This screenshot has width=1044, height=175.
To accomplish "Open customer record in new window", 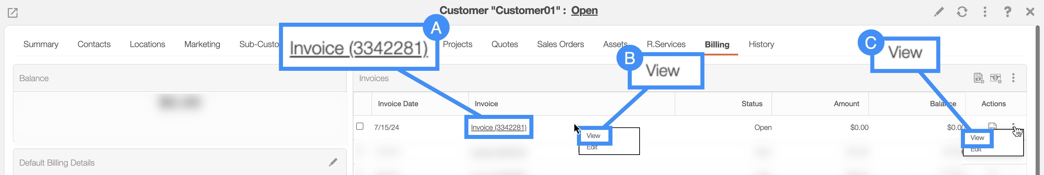I will 12,13.
